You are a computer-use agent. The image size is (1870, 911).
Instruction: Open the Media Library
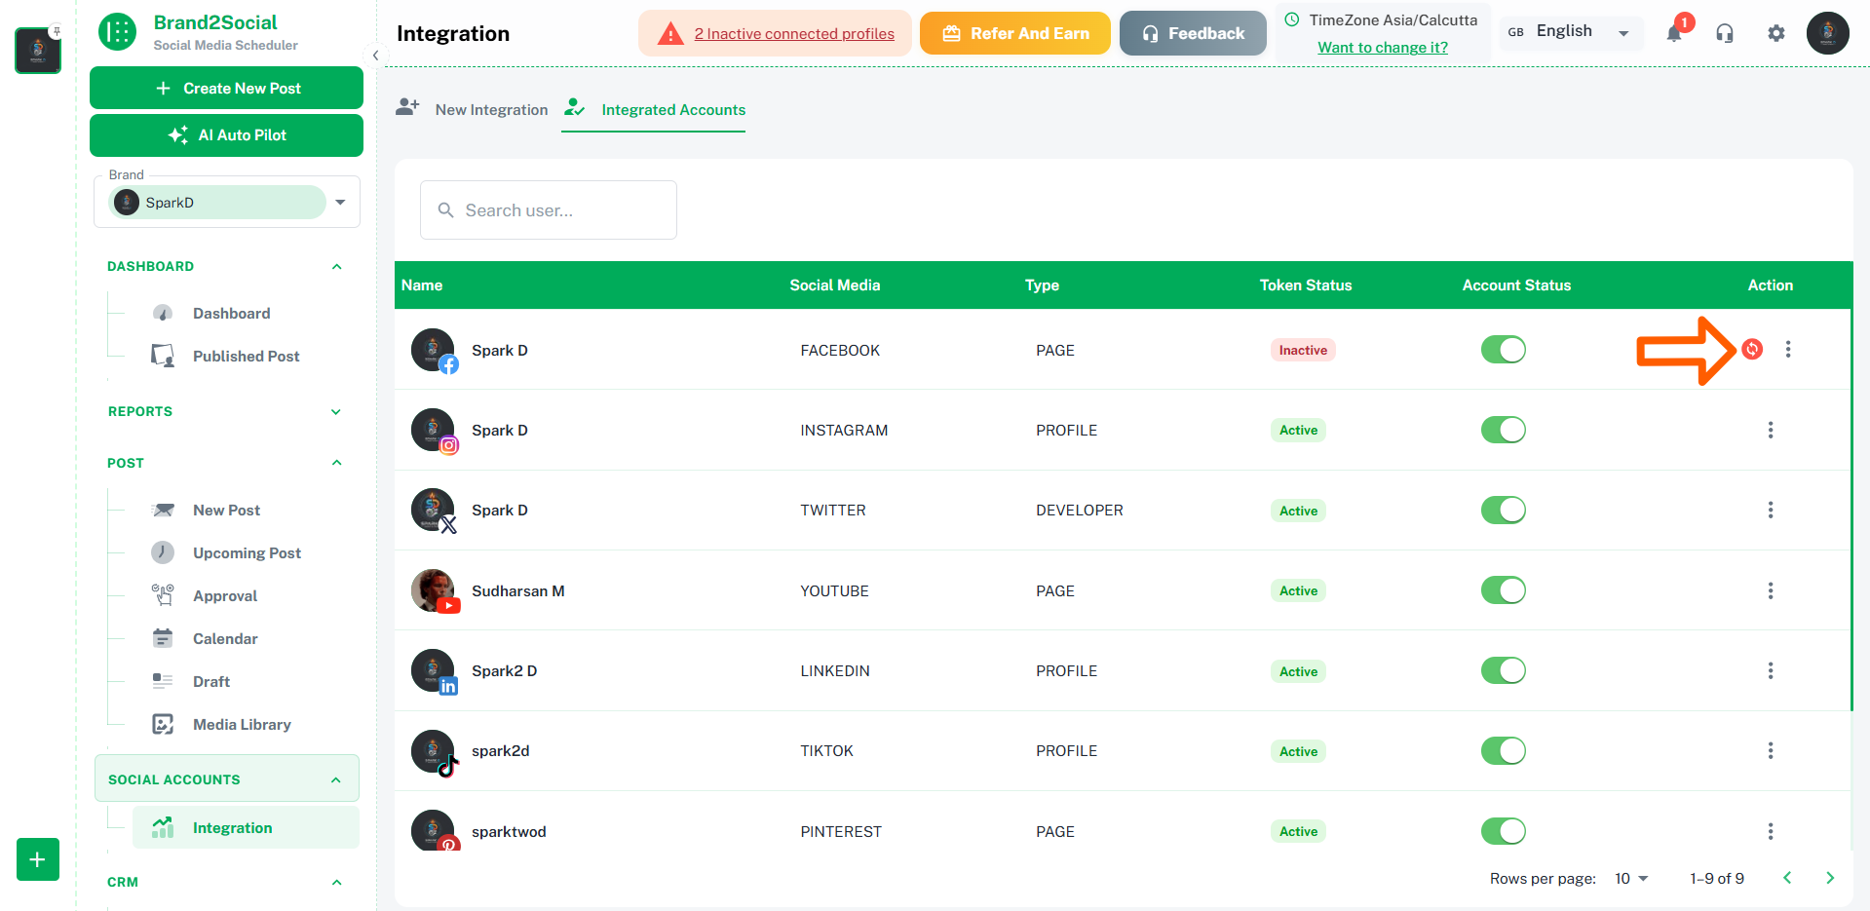(242, 724)
